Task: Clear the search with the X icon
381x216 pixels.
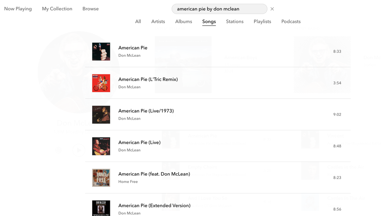Action: tap(272, 9)
